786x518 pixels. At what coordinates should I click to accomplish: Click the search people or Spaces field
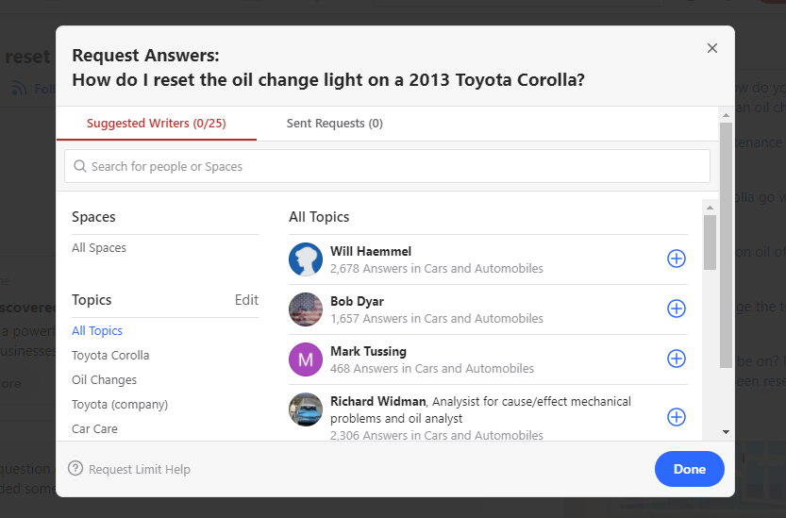(x=387, y=167)
